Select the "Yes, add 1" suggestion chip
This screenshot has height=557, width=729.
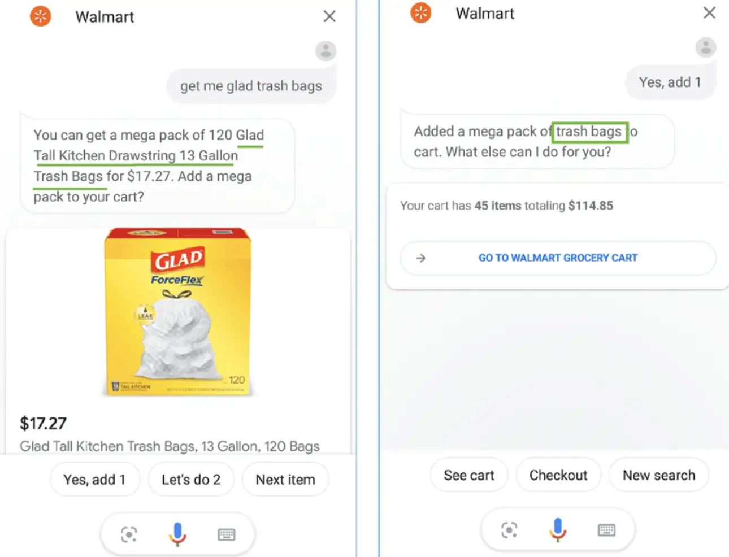click(94, 479)
